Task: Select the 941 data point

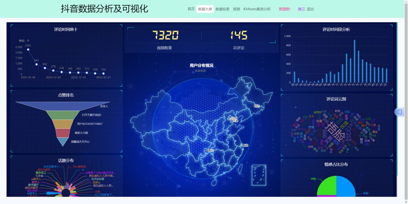Action: pos(36,64)
